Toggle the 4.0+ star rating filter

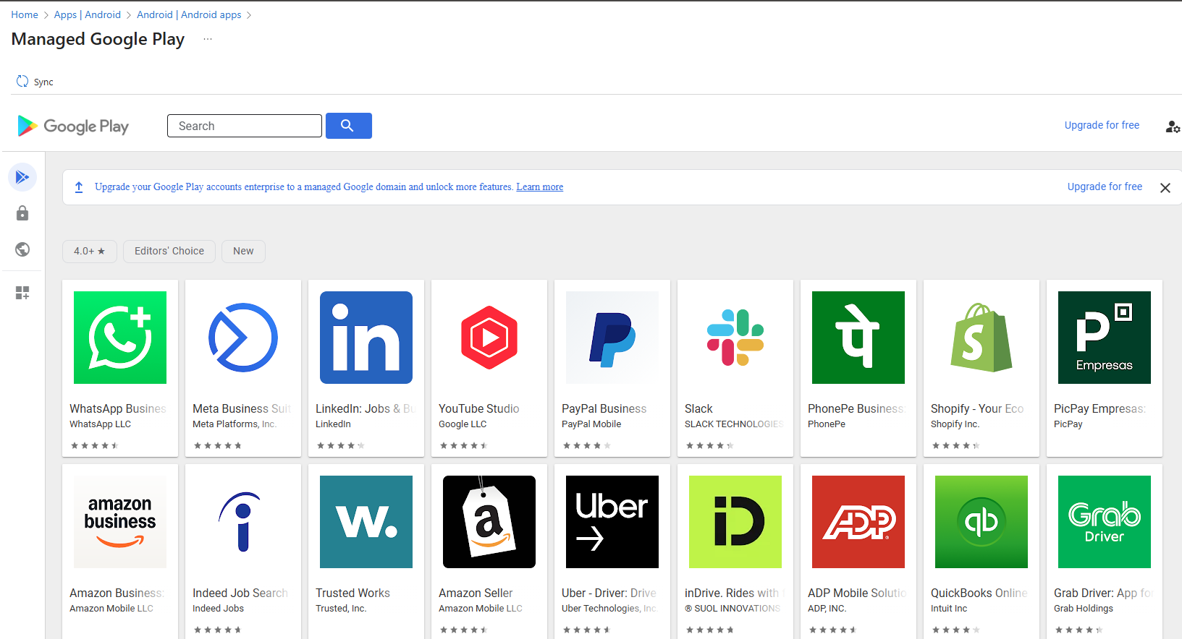89,251
